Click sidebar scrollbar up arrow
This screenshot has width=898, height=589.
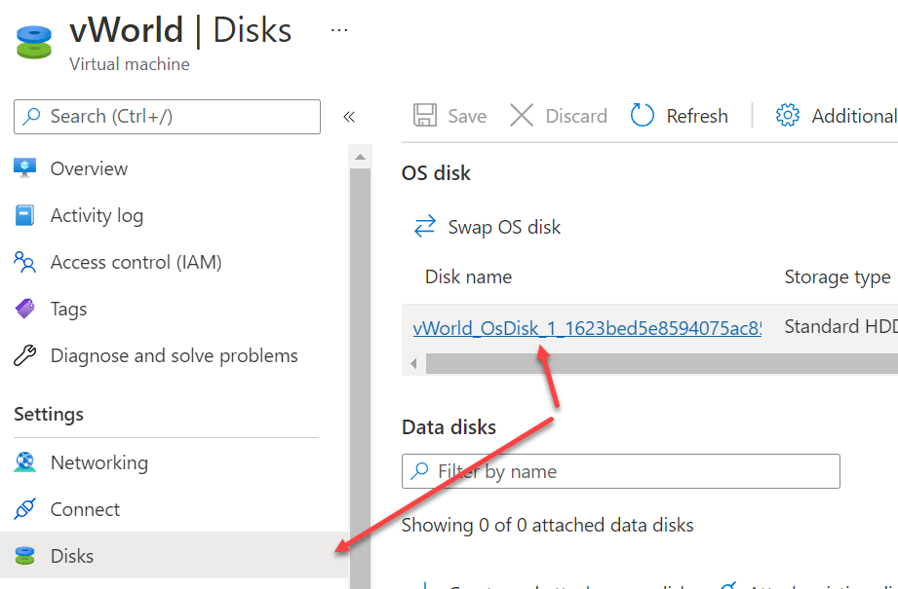coord(360,157)
